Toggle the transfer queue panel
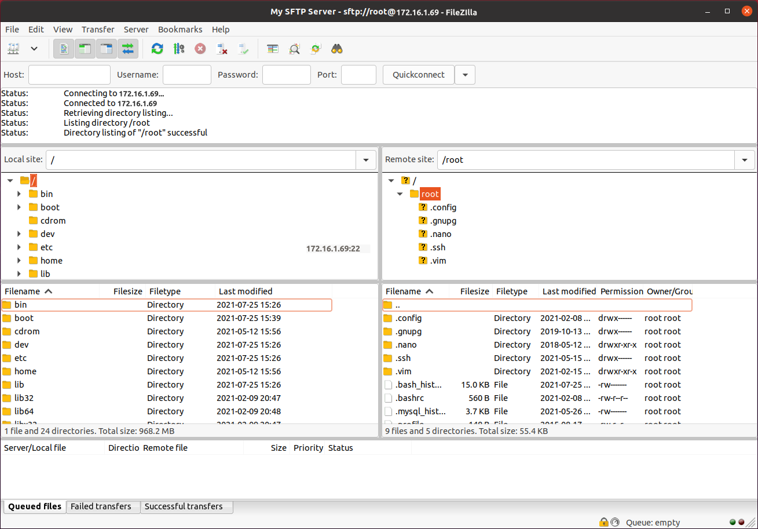758x529 pixels. pos(128,49)
